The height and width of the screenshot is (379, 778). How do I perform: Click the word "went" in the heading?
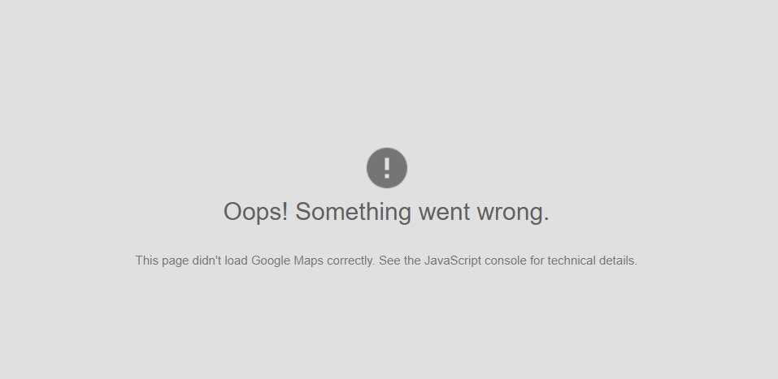pos(444,212)
